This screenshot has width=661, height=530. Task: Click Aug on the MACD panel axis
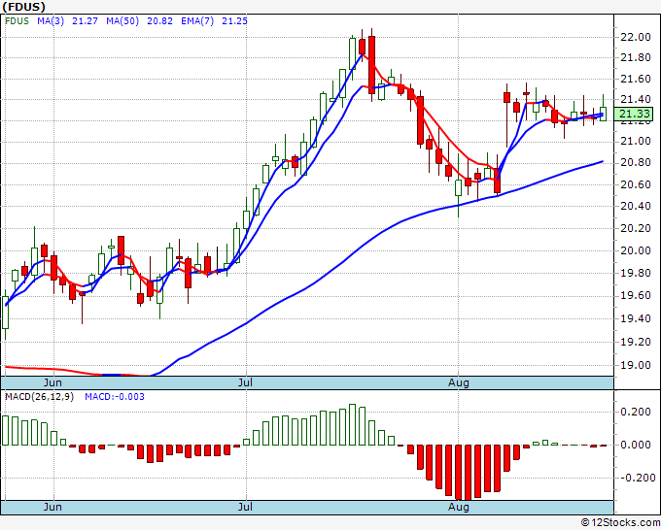pos(459,507)
